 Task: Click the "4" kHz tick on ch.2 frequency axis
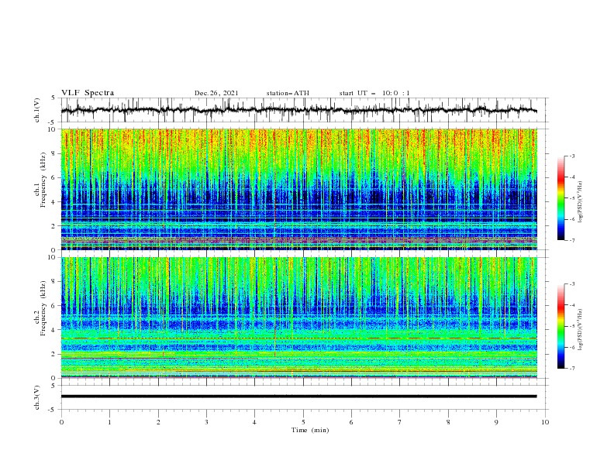point(54,330)
